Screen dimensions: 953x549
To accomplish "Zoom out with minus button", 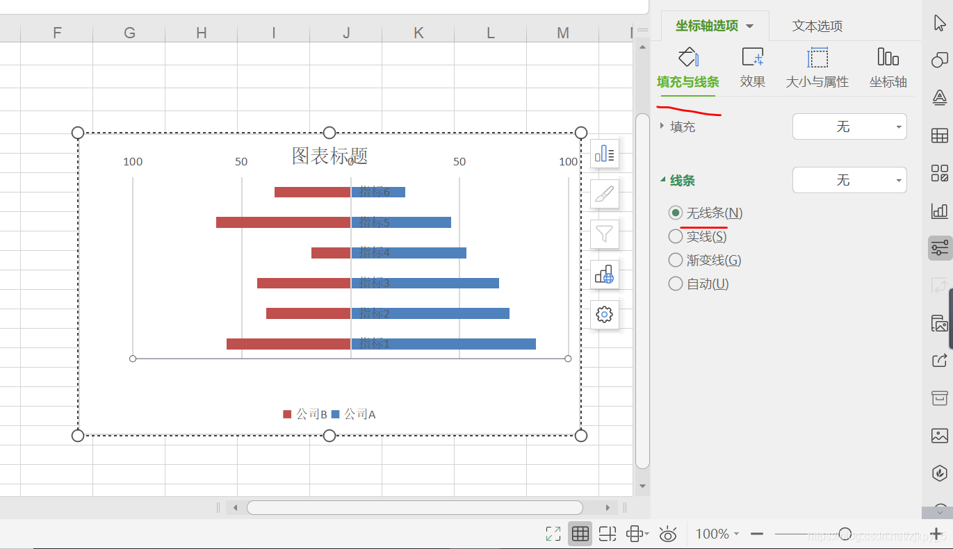I will click(758, 534).
